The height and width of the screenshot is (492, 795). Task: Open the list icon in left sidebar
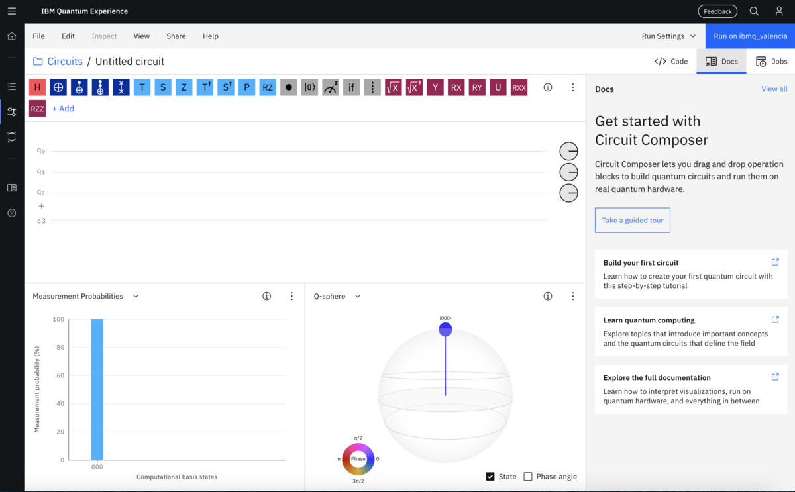tap(12, 87)
